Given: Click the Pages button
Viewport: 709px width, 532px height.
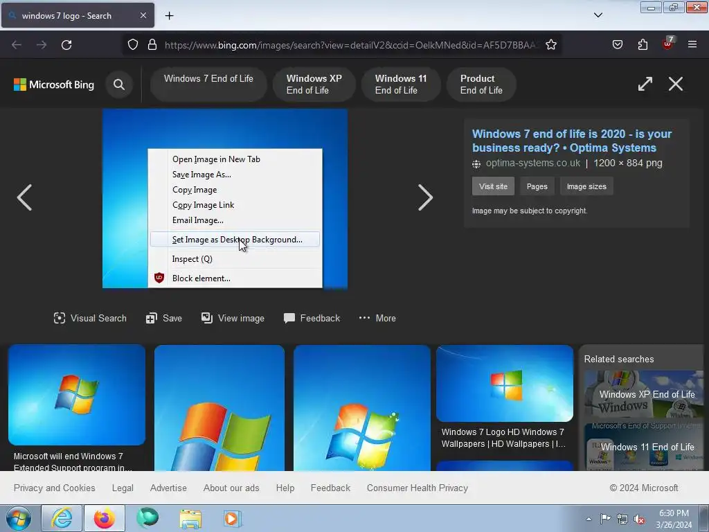Looking at the screenshot, I should [x=537, y=186].
